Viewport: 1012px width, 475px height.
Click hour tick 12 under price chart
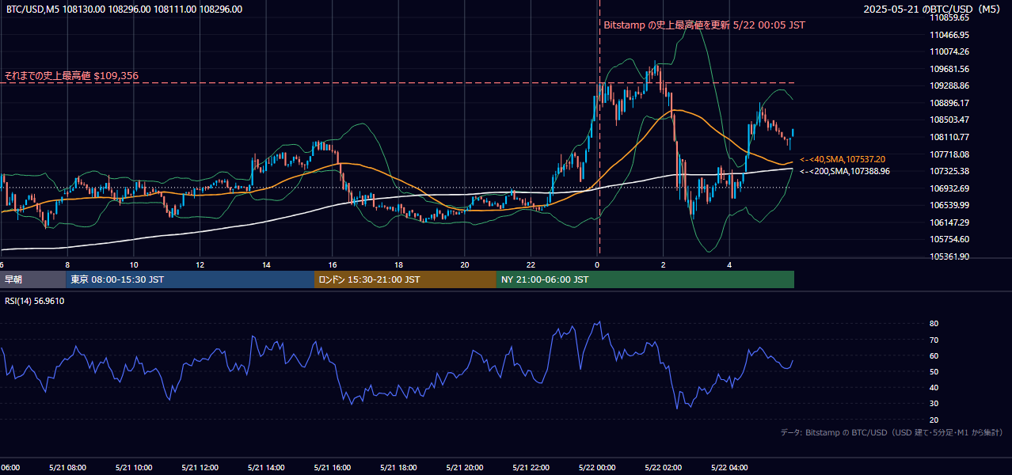point(200,265)
